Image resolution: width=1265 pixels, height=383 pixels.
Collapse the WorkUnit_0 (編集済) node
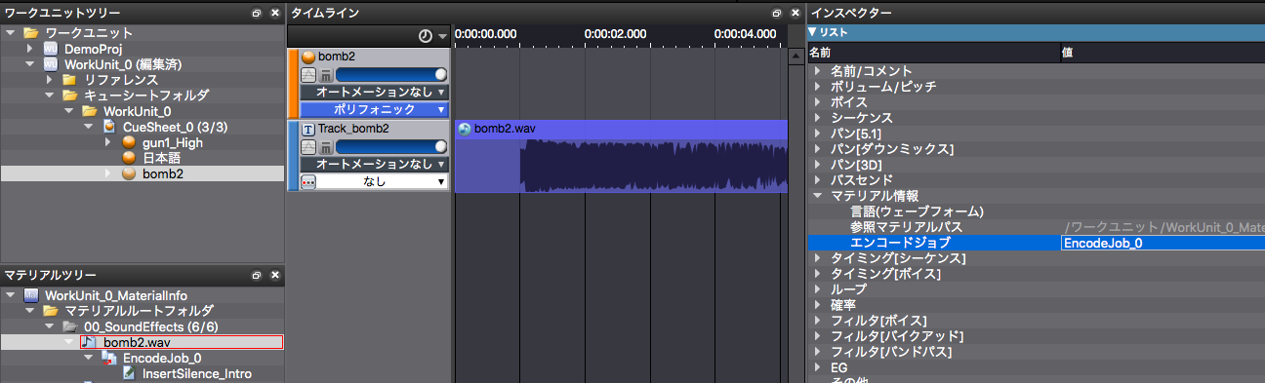(30, 64)
